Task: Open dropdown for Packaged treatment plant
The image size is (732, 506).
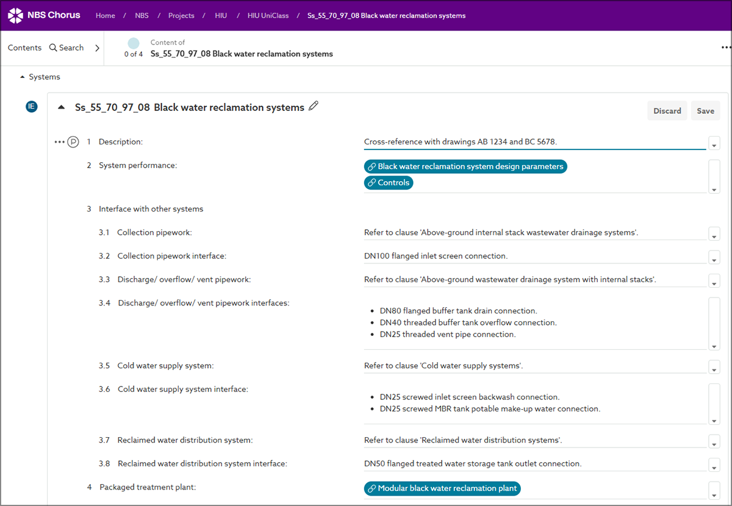Action: 714,490
